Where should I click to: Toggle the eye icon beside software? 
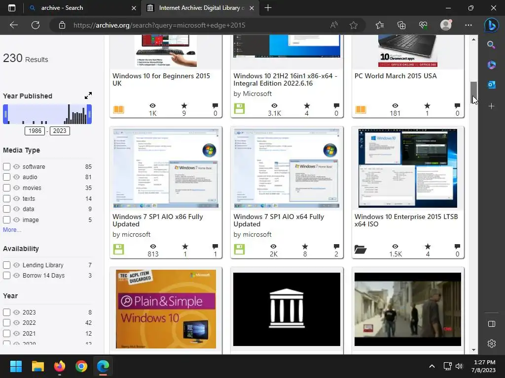(16, 166)
